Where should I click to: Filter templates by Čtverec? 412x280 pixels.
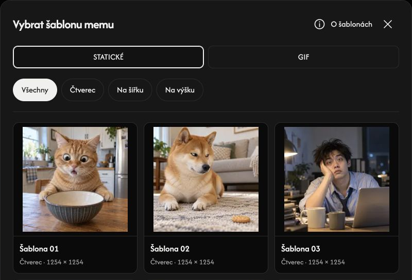point(82,90)
